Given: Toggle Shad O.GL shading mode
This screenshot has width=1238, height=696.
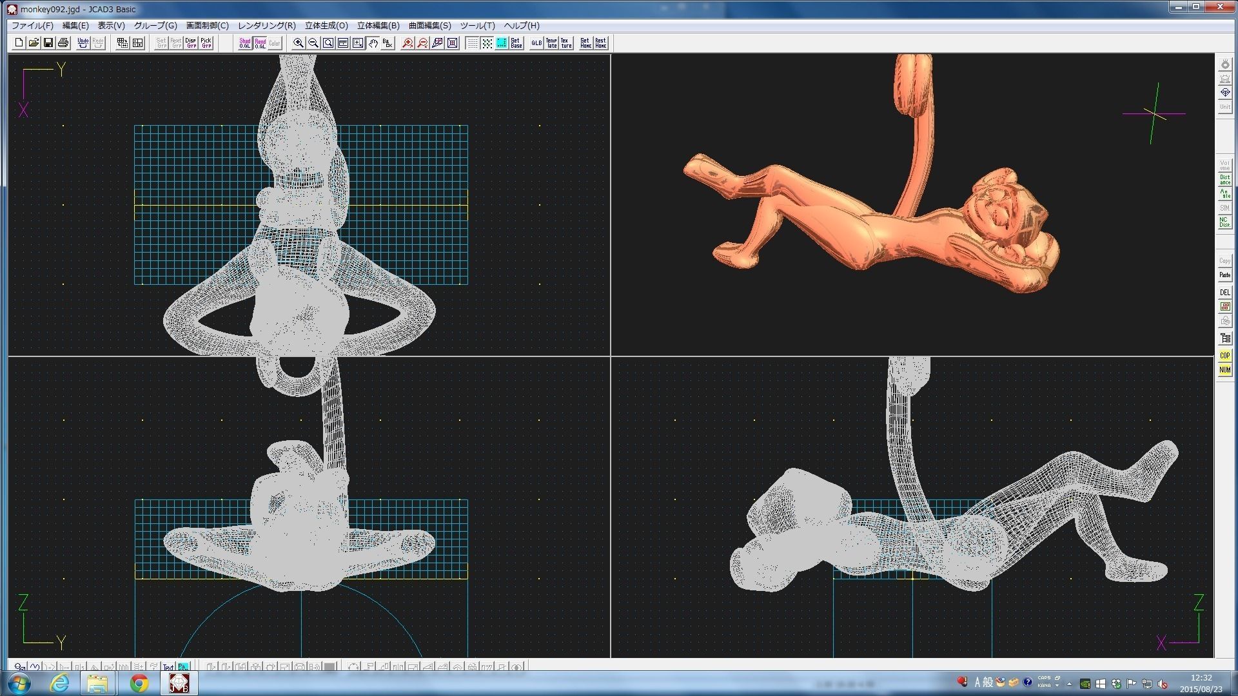Looking at the screenshot, I should click(x=245, y=43).
